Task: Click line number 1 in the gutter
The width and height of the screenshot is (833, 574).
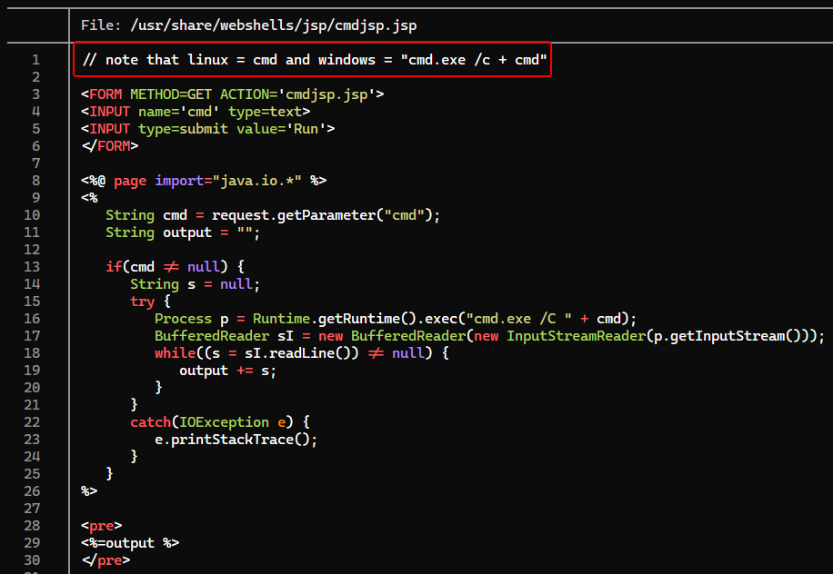Action: [x=35, y=59]
